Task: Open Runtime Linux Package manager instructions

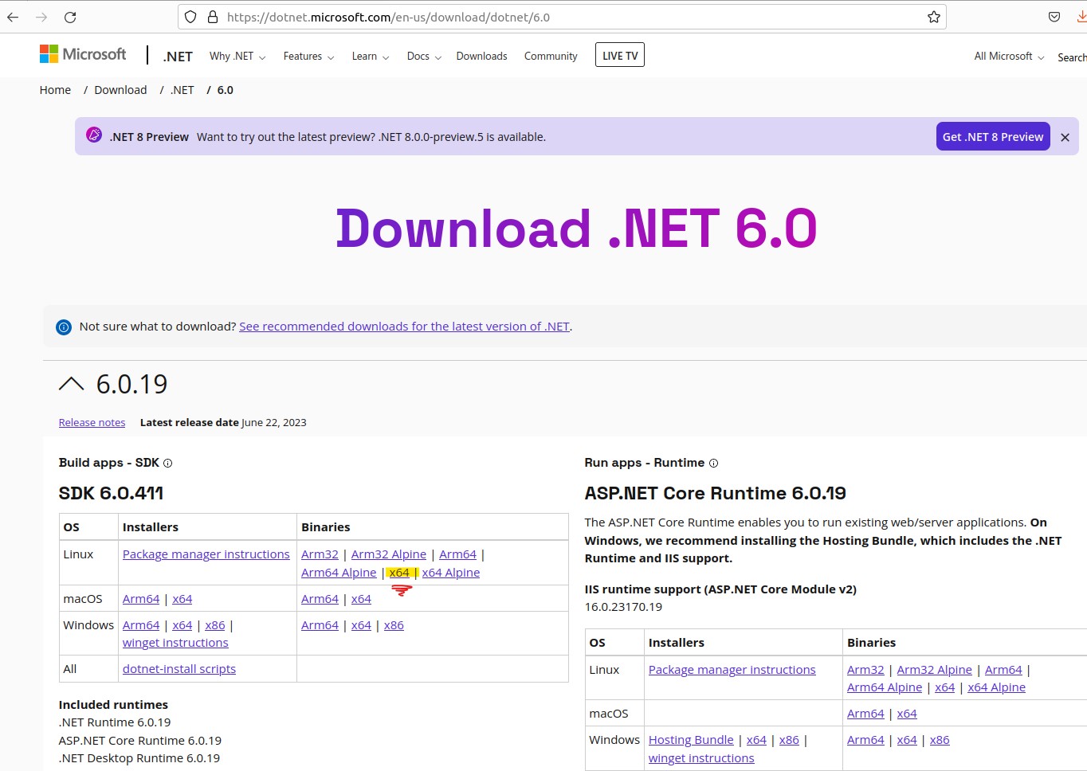Action: (x=732, y=670)
